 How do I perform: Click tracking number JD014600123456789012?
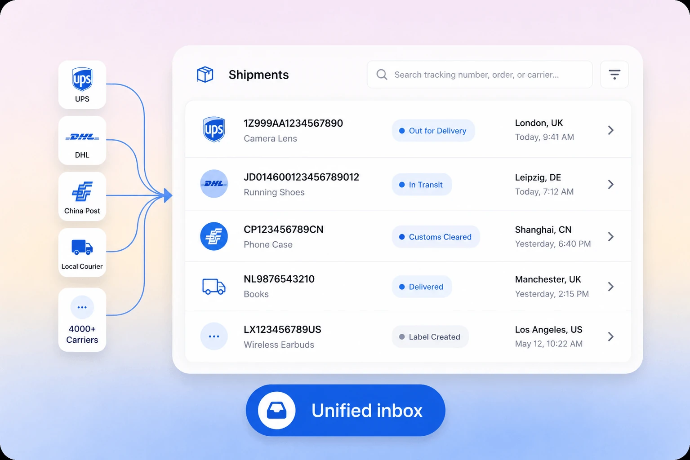pos(301,177)
